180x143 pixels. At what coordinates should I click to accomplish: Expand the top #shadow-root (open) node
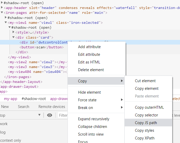(2, 2)
